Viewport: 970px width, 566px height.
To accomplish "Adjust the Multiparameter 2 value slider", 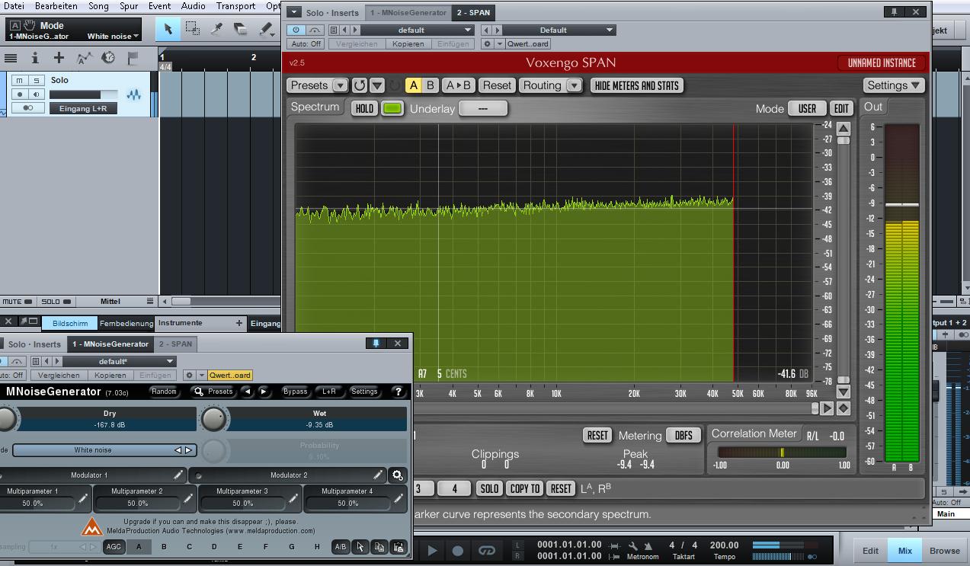I will pos(137,503).
